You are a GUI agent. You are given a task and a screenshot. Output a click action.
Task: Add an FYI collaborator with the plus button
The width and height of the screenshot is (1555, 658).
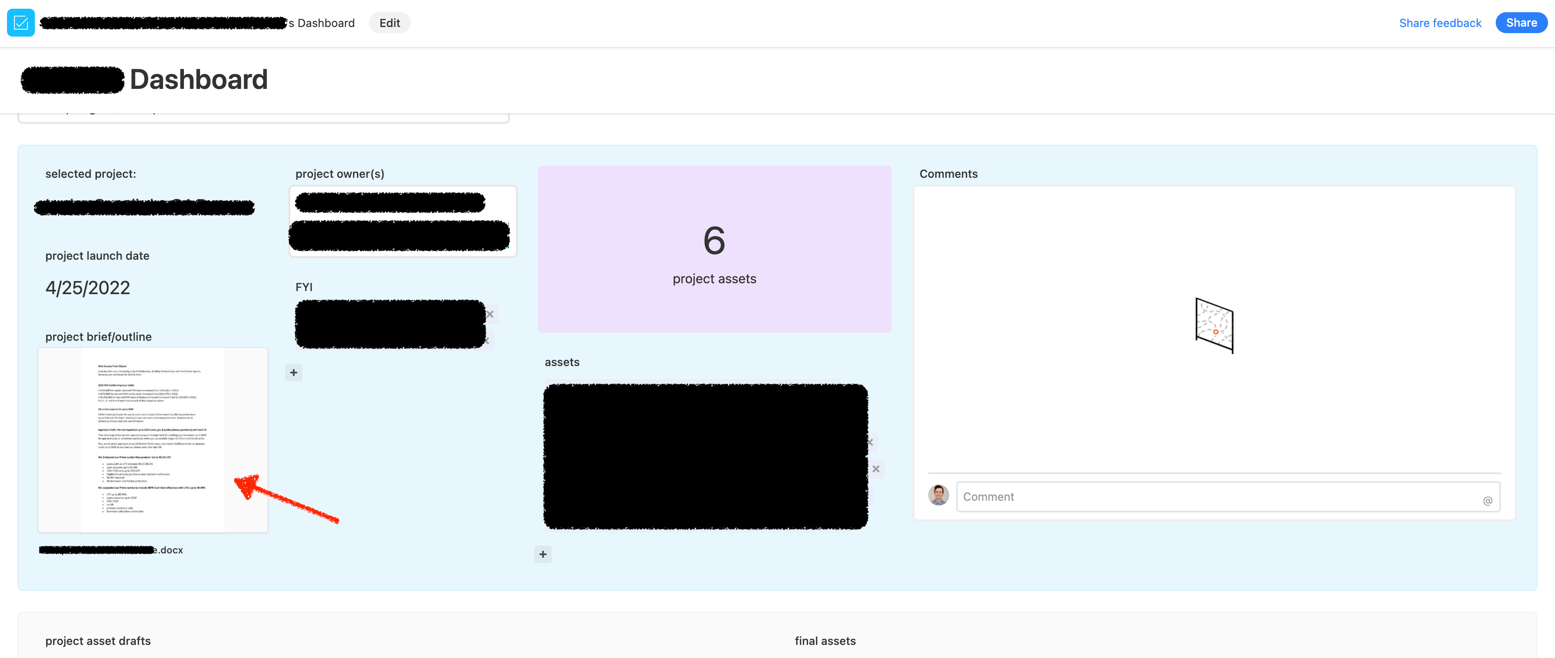coord(293,373)
